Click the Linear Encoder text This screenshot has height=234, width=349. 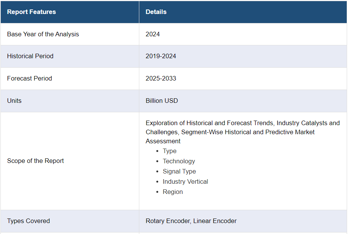(215, 221)
